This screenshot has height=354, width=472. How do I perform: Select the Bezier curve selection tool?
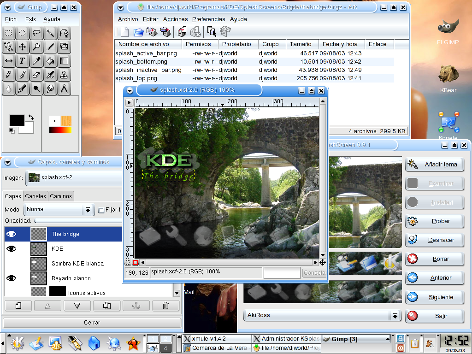tap(64, 33)
